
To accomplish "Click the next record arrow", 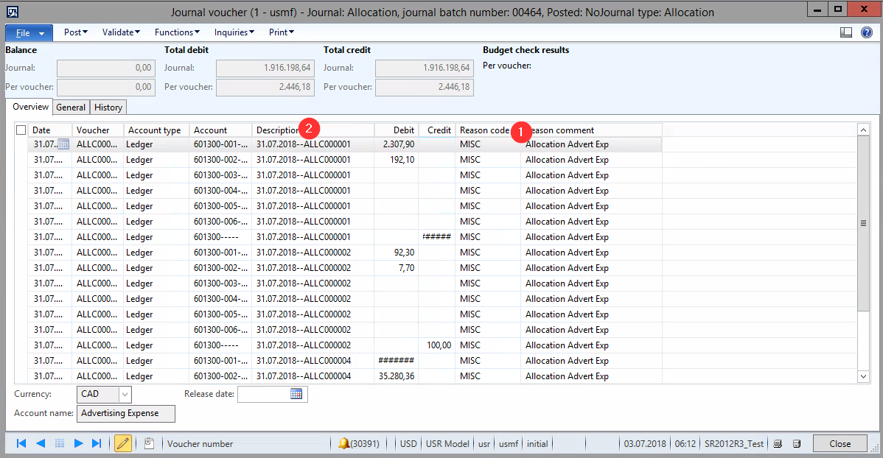I will (78, 443).
